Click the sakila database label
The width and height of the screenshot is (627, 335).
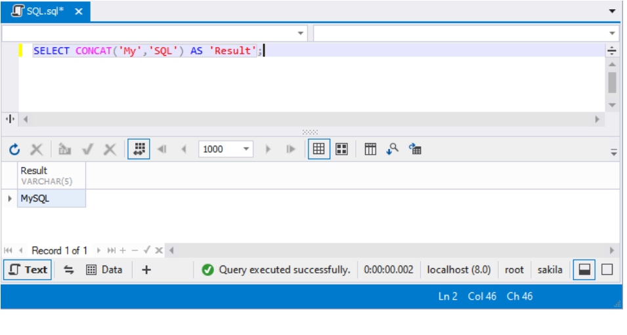click(x=550, y=270)
